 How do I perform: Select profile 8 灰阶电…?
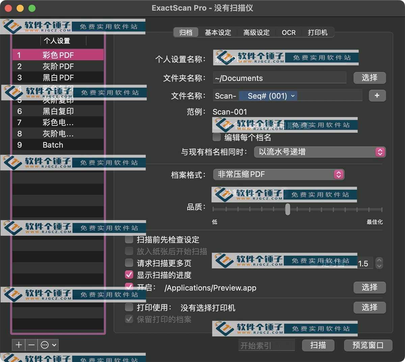58,134
